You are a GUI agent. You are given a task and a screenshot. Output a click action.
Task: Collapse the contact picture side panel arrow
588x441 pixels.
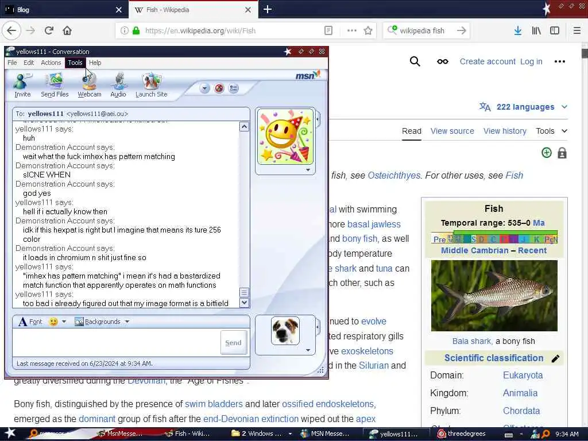coord(318,120)
